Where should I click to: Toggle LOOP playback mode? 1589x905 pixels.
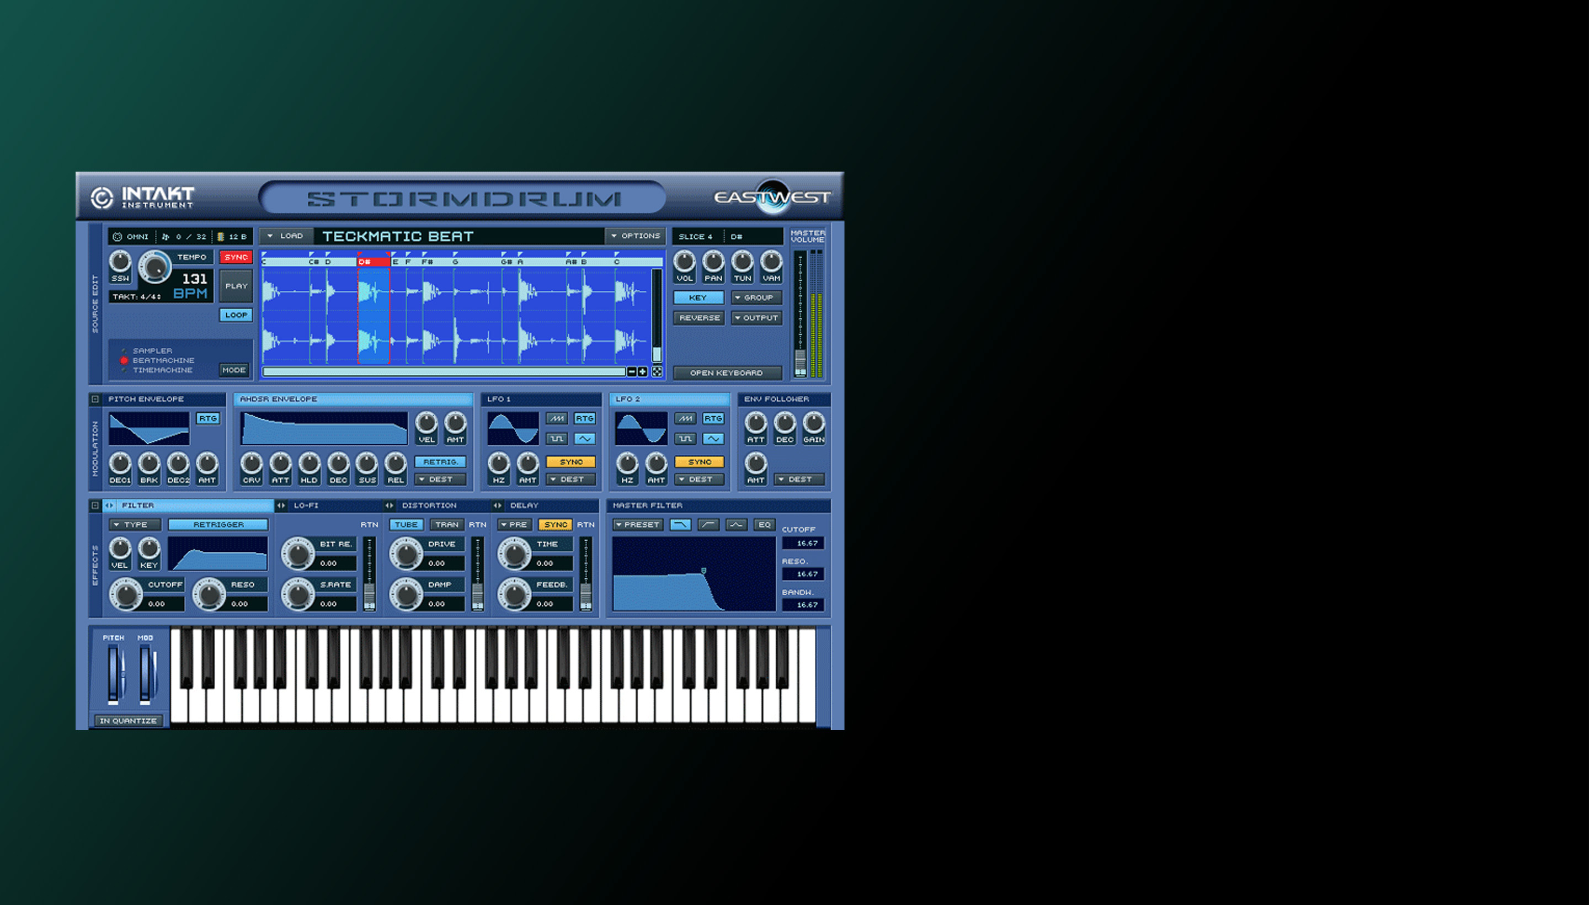[236, 315]
